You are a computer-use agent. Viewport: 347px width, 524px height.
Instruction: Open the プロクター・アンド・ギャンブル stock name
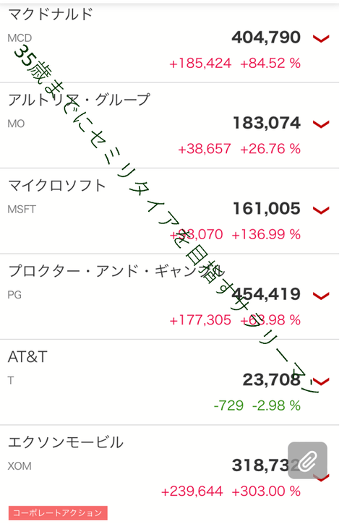click(x=116, y=271)
